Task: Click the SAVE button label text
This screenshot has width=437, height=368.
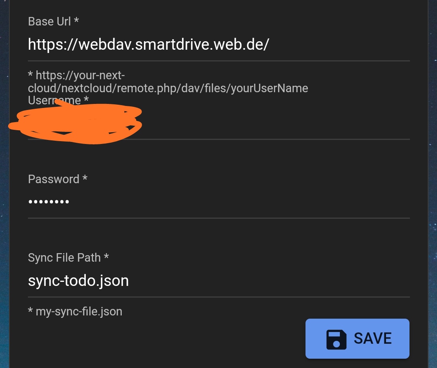Action: (x=372, y=338)
